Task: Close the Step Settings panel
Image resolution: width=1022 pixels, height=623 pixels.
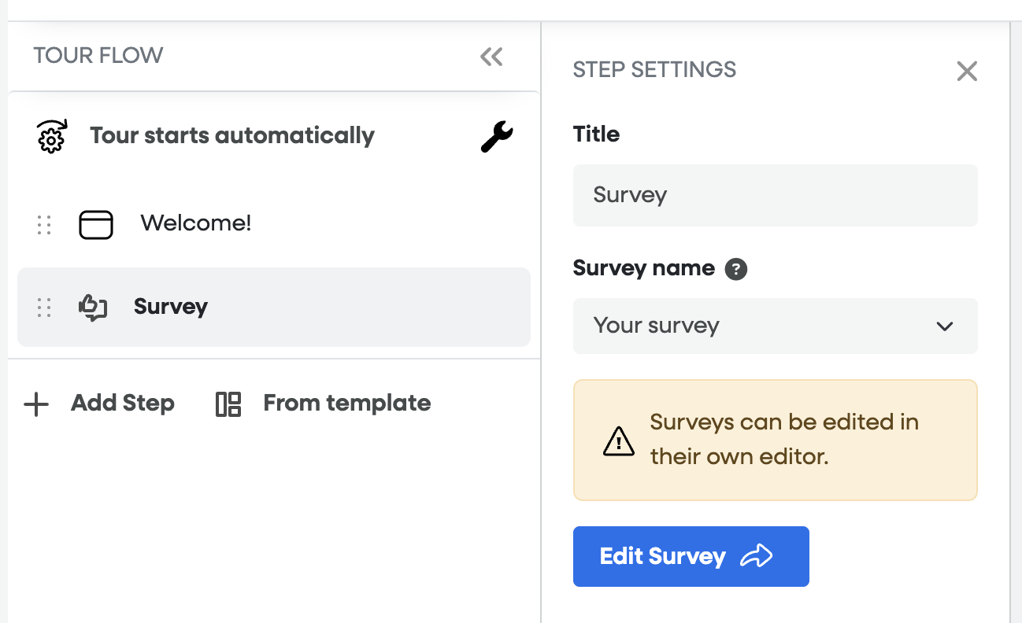Action: 967,72
